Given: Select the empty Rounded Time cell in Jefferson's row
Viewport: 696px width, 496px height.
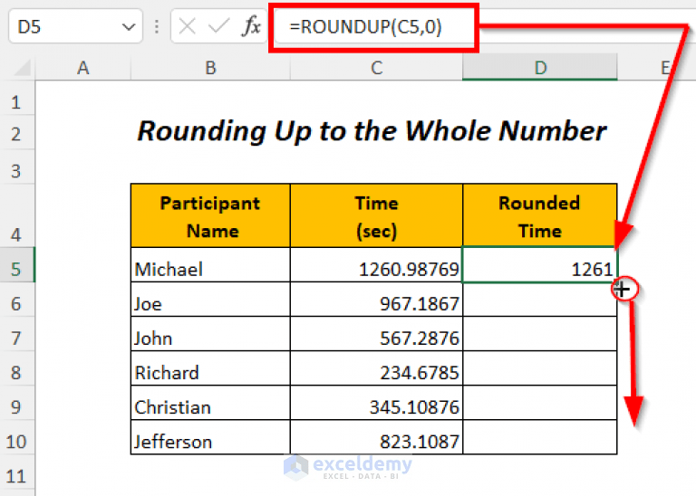Looking at the screenshot, I should tap(540, 437).
